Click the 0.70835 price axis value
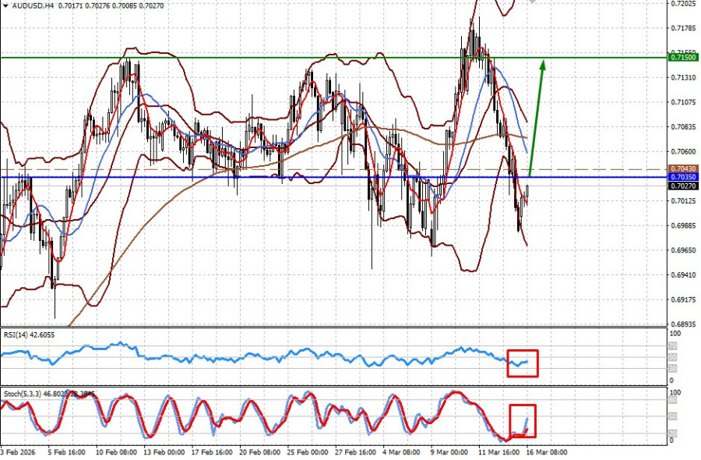 click(684, 126)
